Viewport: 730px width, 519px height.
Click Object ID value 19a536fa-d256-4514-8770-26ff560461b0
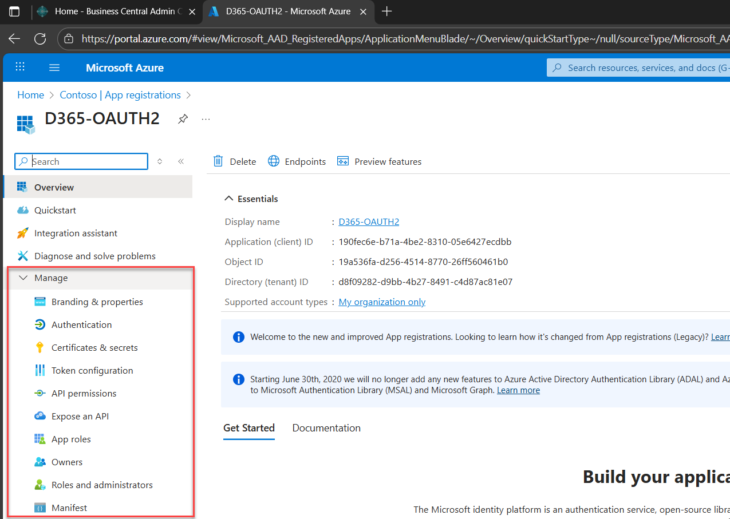pyautogui.click(x=423, y=262)
